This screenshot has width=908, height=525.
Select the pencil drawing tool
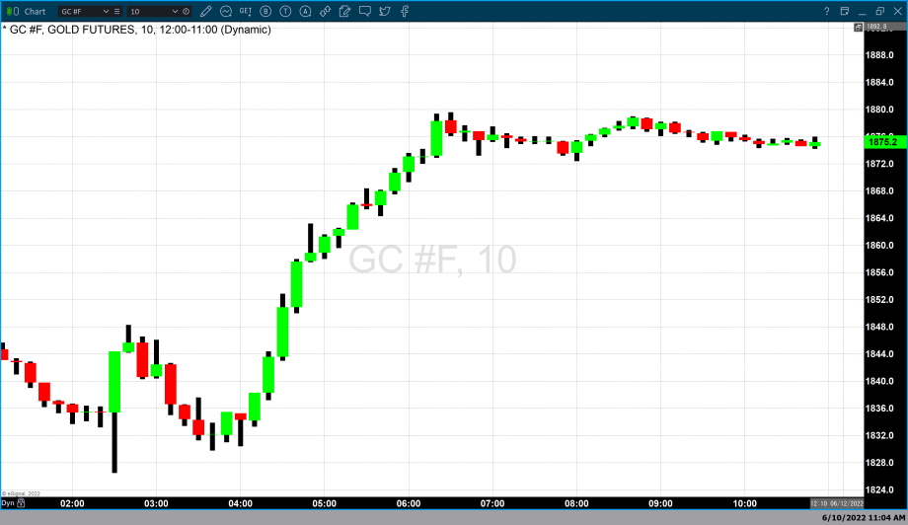coord(205,11)
